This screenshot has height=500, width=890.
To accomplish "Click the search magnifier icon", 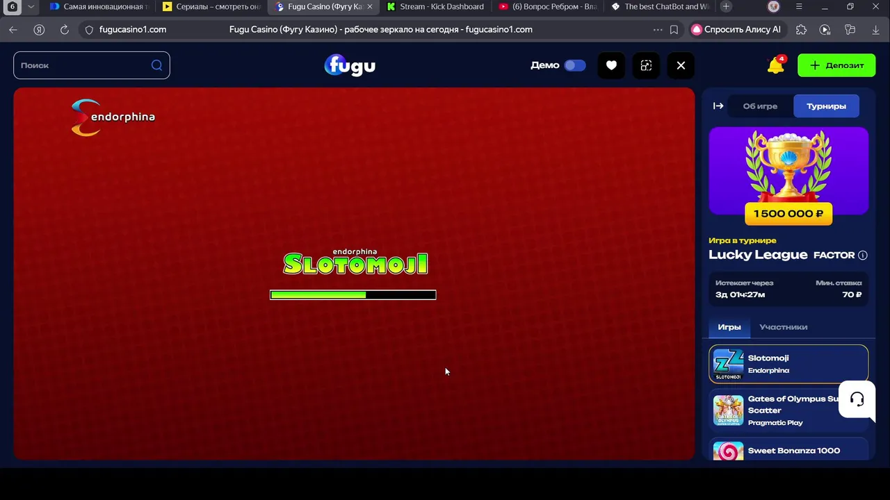I will [156, 65].
